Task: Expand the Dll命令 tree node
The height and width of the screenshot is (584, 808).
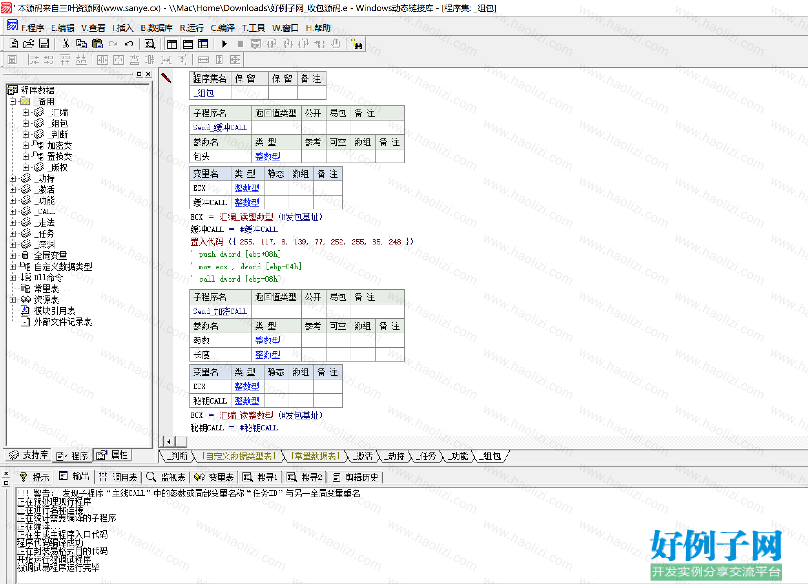Action: 13,278
